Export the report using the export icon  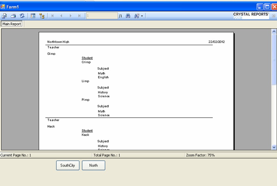tap(4, 15)
